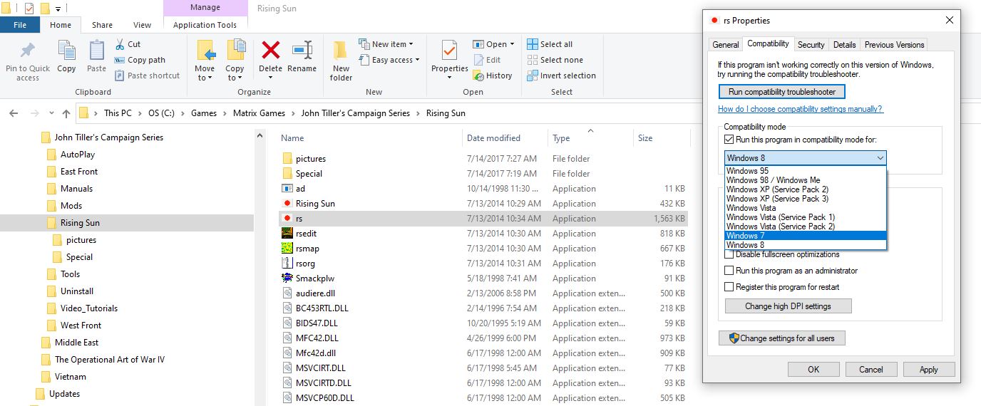Click the Pin to Quick access icon
Viewport: 981px width, 406px height.
(28, 51)
